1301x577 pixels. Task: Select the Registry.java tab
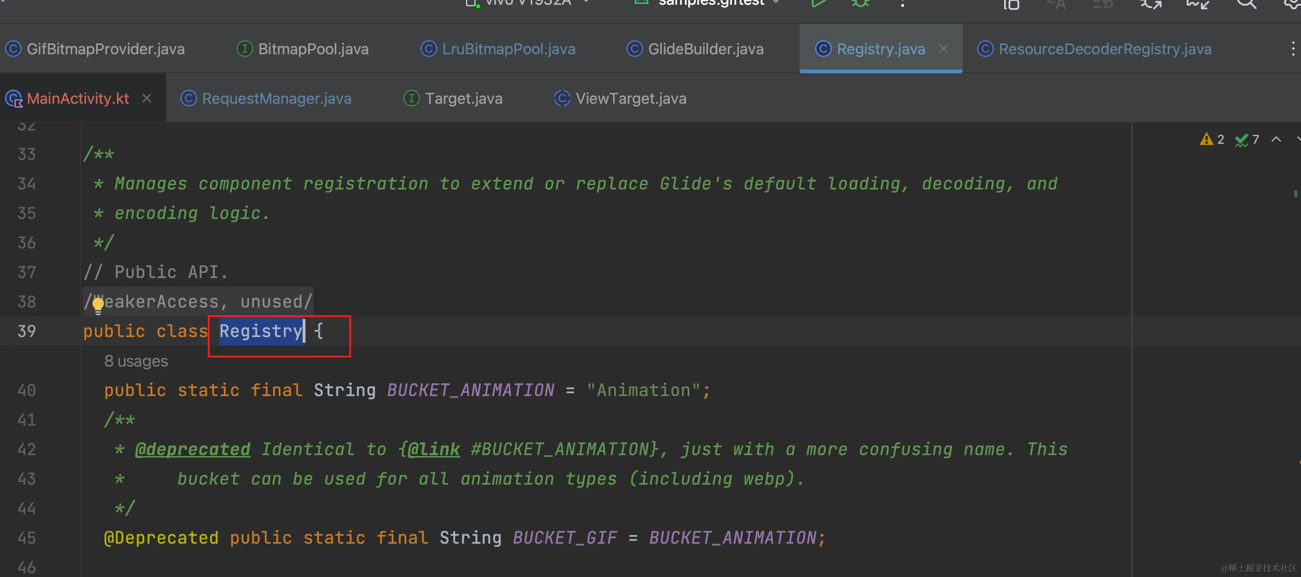(x=880, y=49)
